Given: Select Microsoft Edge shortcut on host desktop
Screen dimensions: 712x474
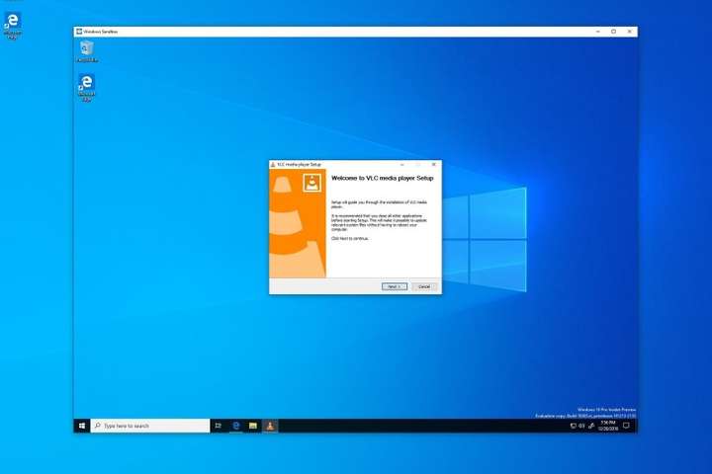Looking at the screenshot, I should (x=13, y=25).
